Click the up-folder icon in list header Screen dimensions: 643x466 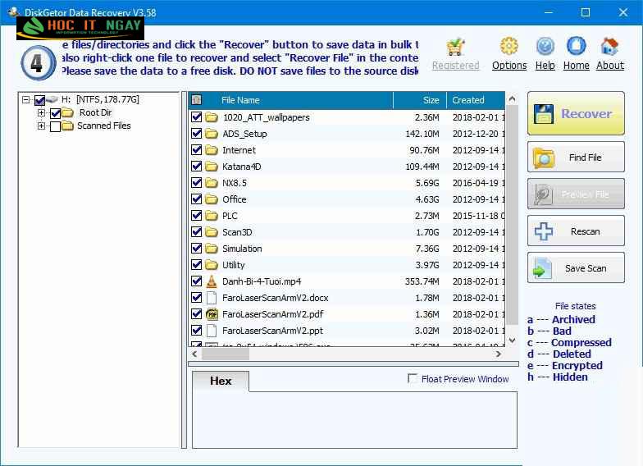[x=197, y=100]
